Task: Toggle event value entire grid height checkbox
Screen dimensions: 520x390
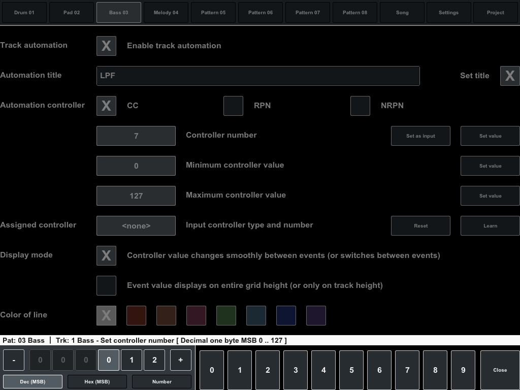Action: (107, 285)
